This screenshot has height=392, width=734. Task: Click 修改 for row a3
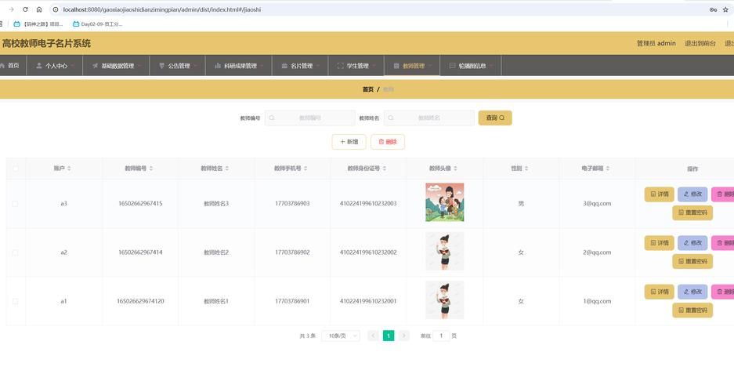pos(692,194)
